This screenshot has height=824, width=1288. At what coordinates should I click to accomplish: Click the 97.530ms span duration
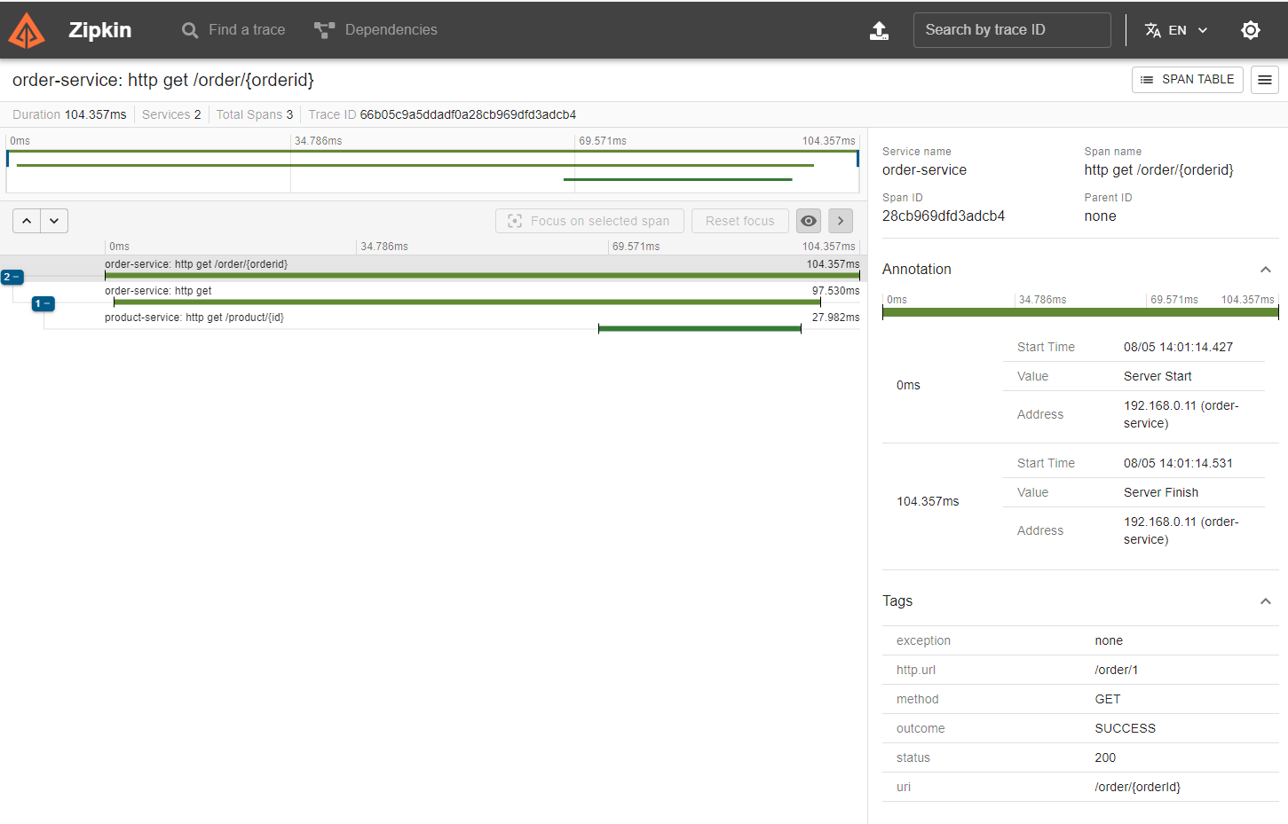(x=835, y=291)
